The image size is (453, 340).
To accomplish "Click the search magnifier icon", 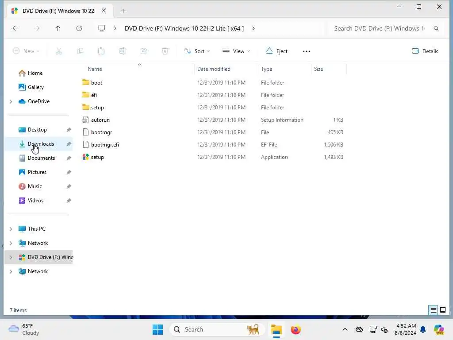I will [x=436, y=28].
